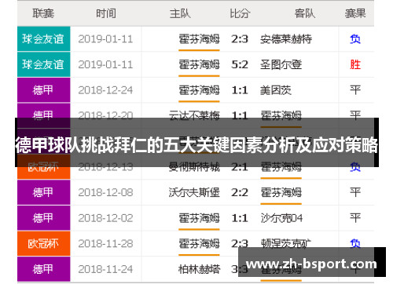Open away team 安德莱赫特
393x284 pixels.
[286, 39]
